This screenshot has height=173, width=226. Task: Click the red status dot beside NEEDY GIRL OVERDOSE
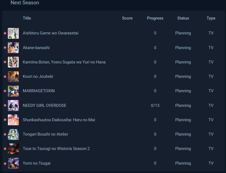point(5,105)
